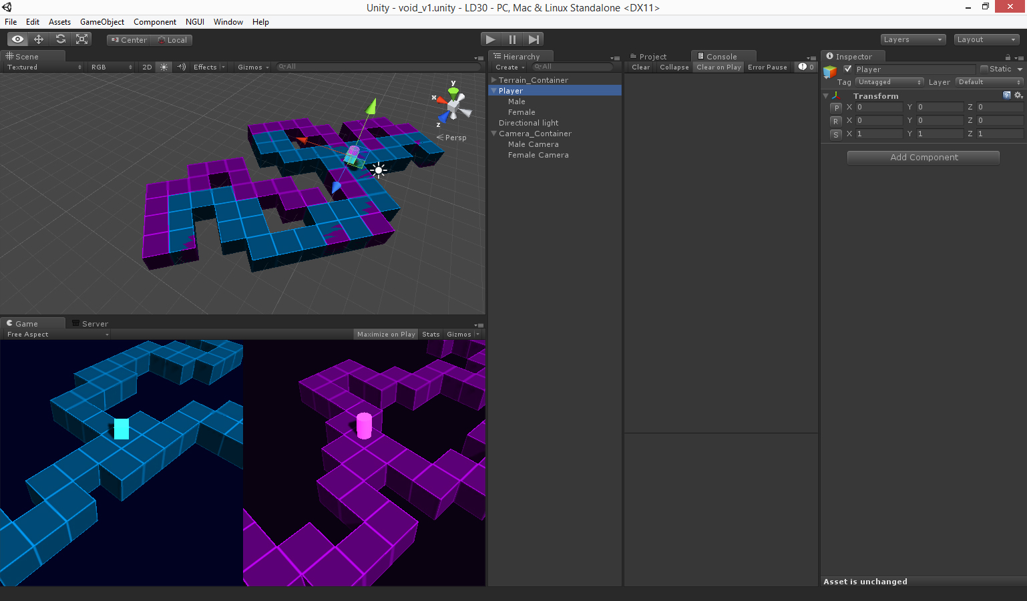Toggle Clear on Play in Console
The height and width of the screenshot is (601, 1027).
718,67
